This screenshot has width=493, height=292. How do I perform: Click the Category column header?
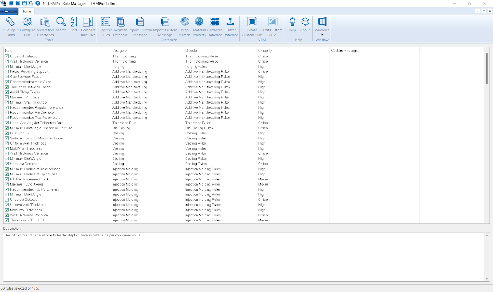click(119, 51)
